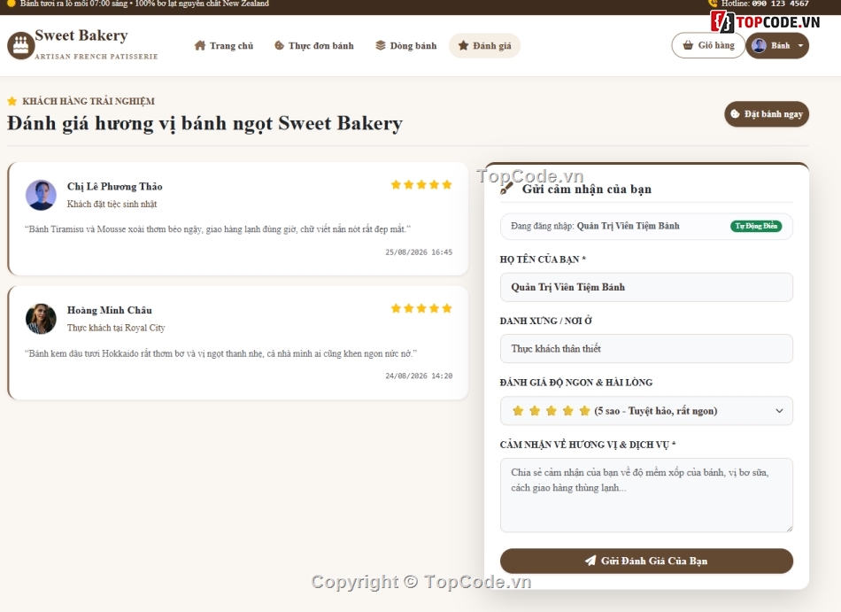Click the pen icon beside Gửi cảm nhận của bạn
The height and width of the screenshot is (612, 841).
coord(506,189)
